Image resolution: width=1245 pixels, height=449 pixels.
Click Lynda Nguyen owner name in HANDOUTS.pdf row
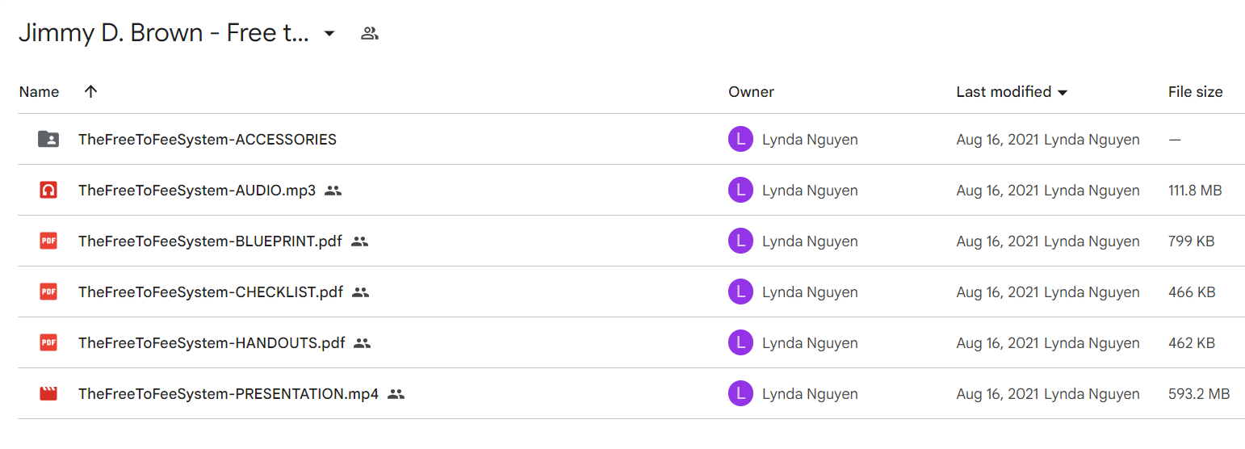(810, 343)
